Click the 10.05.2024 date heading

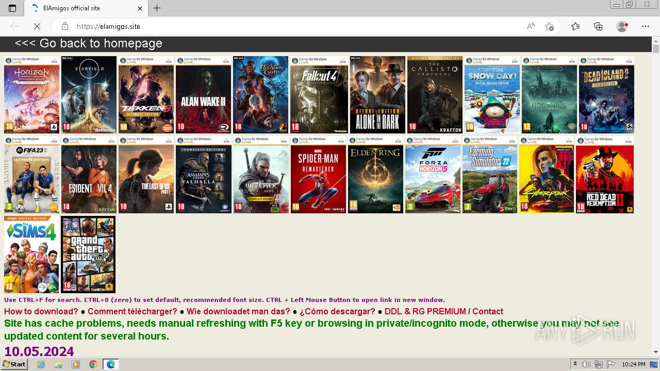click(39, 351)
